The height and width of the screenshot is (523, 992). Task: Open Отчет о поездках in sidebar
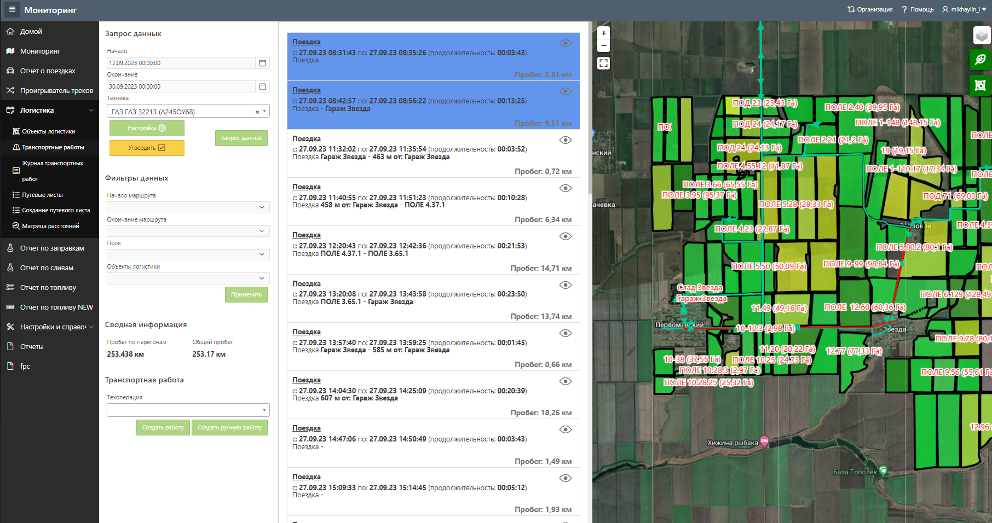(48, 71)
